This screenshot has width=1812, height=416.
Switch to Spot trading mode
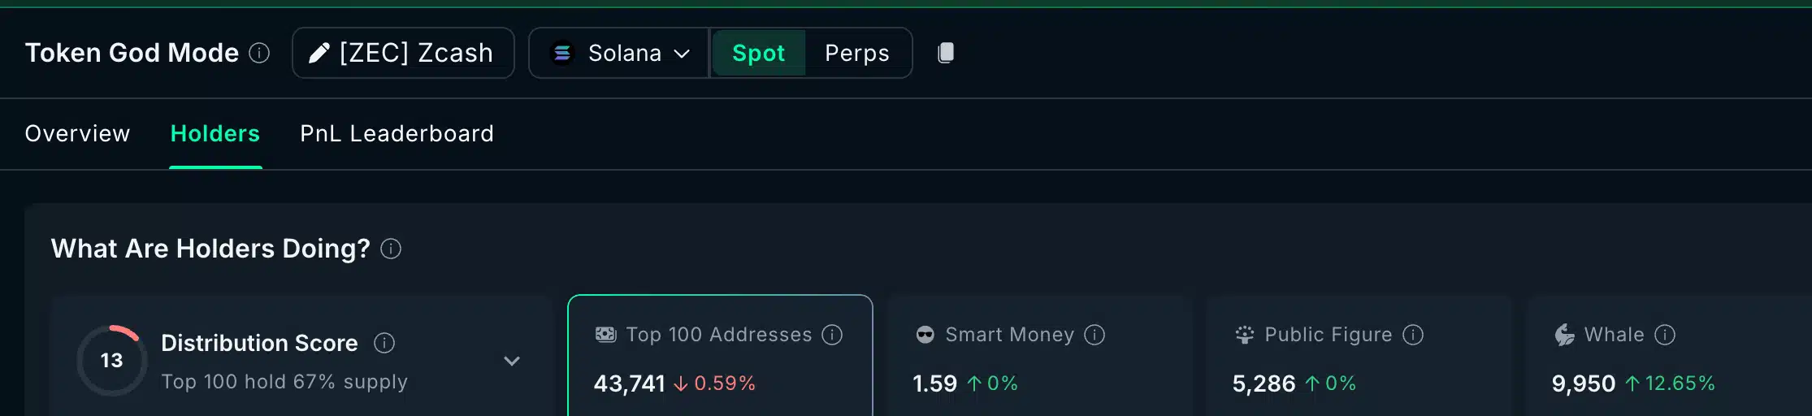click(758, 53)
